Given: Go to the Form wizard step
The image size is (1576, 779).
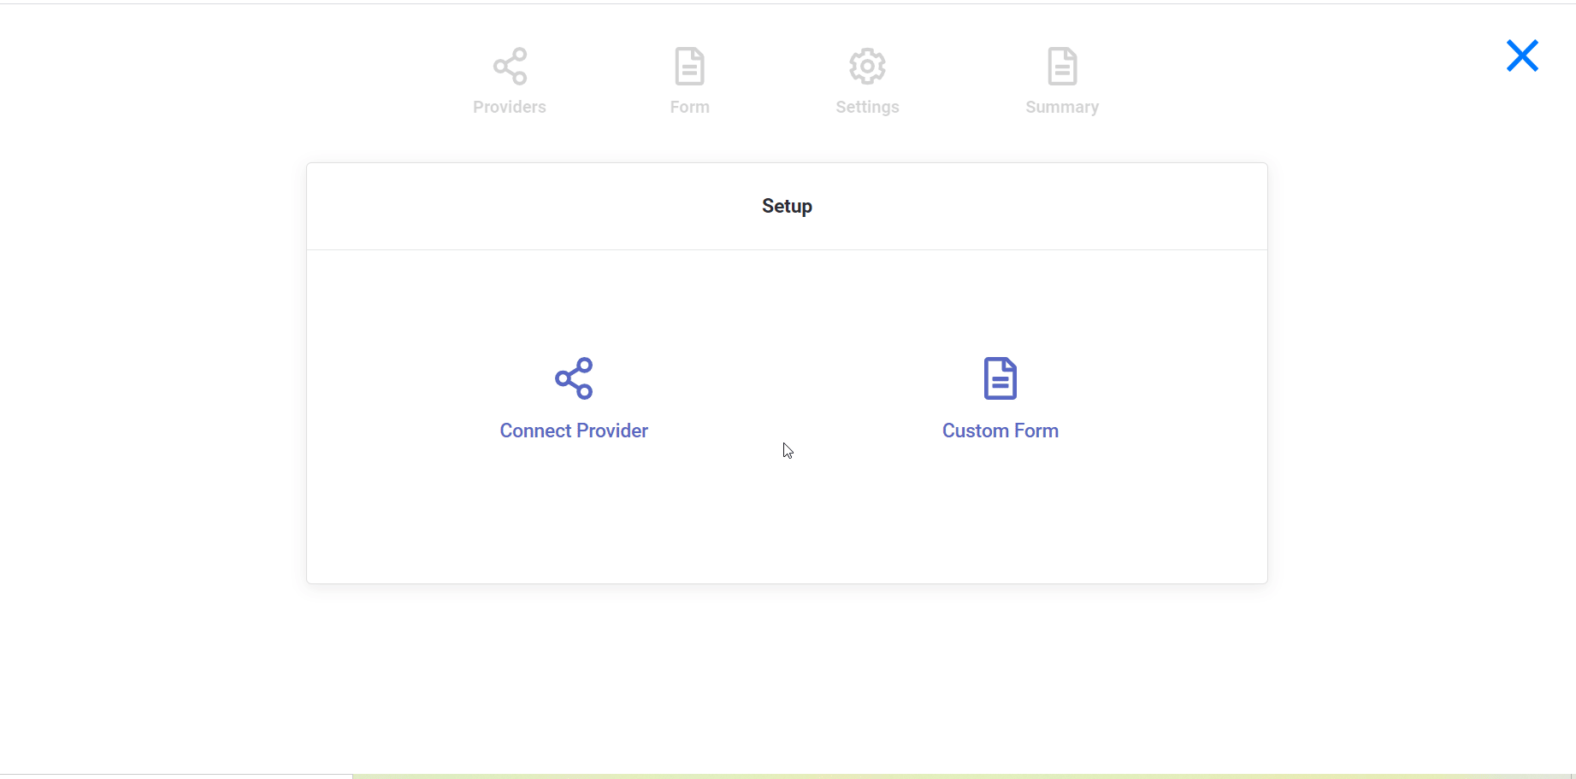Looking at the screenshot, I should click(689, 81).
